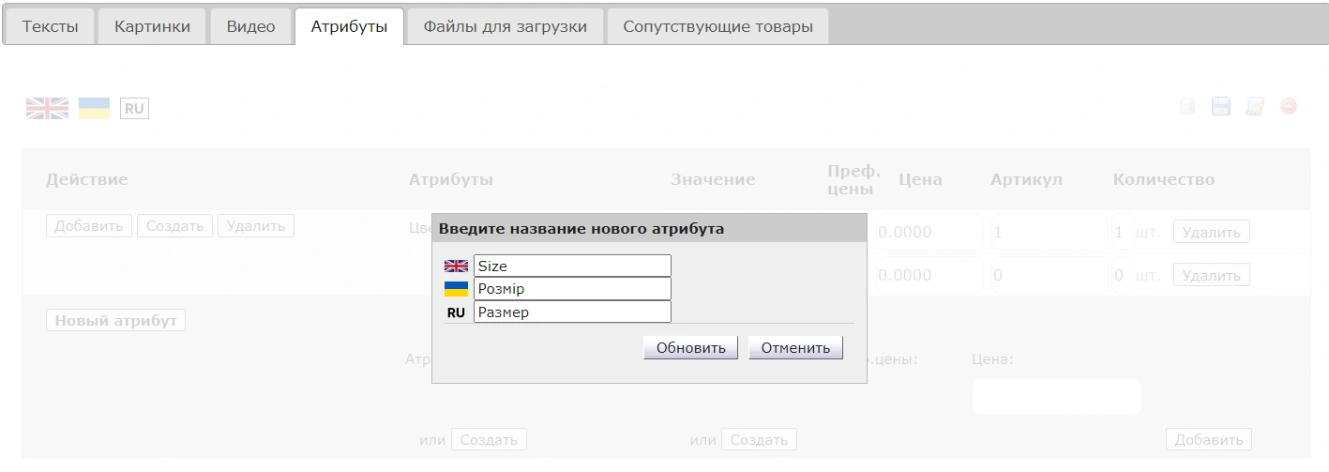Cancel the dialog with Отменить

pyautogui.click(x=795, y=348)
